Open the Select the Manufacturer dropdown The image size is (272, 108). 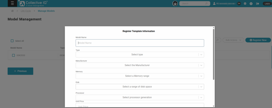pos(140,65)
